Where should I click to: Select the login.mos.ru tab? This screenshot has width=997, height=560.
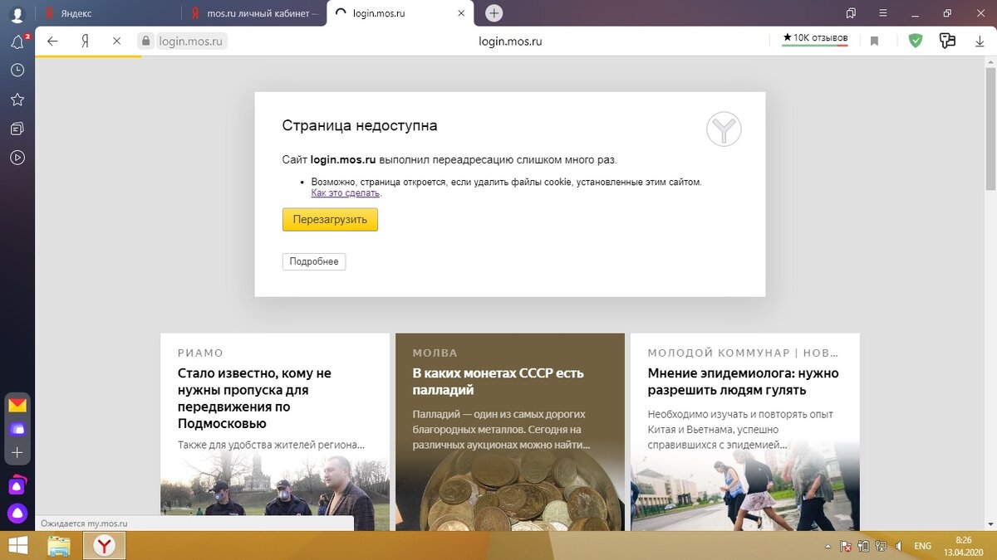[x=400, y=13]
